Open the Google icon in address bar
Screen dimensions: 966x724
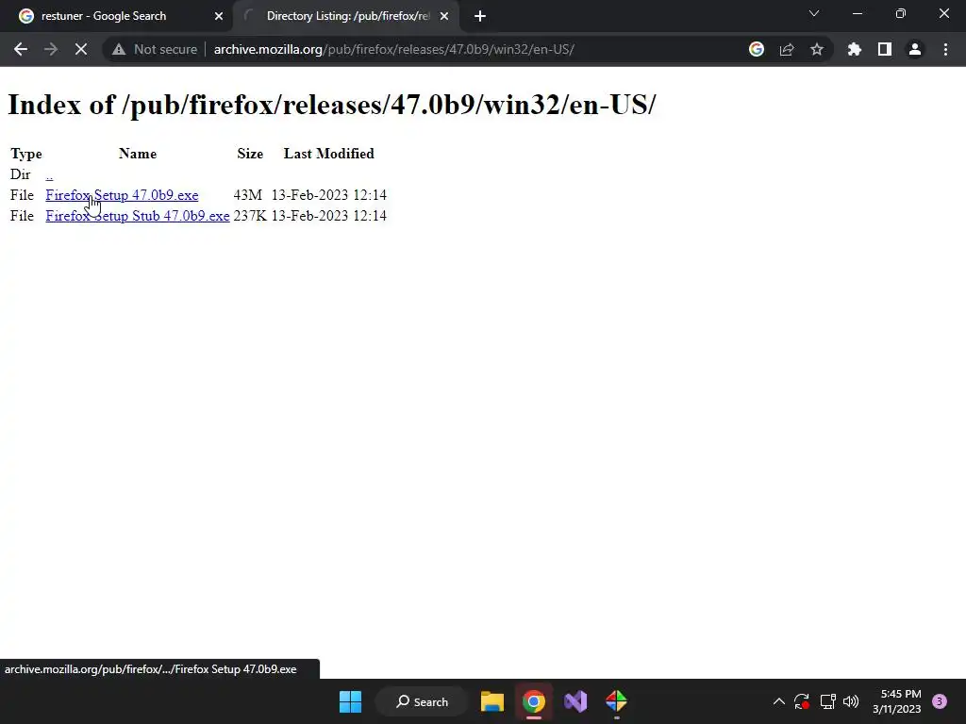point(757,49)
